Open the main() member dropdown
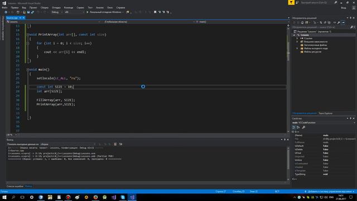357x201 pixels. point(242,22)
